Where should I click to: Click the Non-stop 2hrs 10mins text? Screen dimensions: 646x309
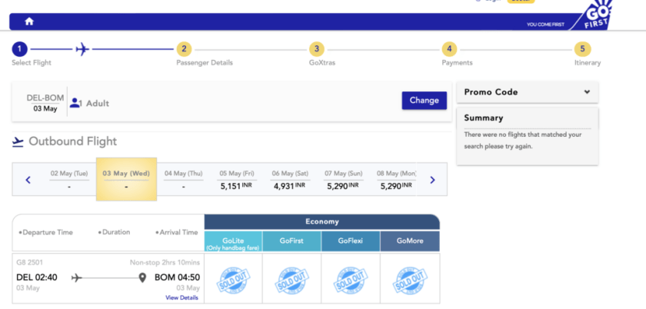[165, 262]
